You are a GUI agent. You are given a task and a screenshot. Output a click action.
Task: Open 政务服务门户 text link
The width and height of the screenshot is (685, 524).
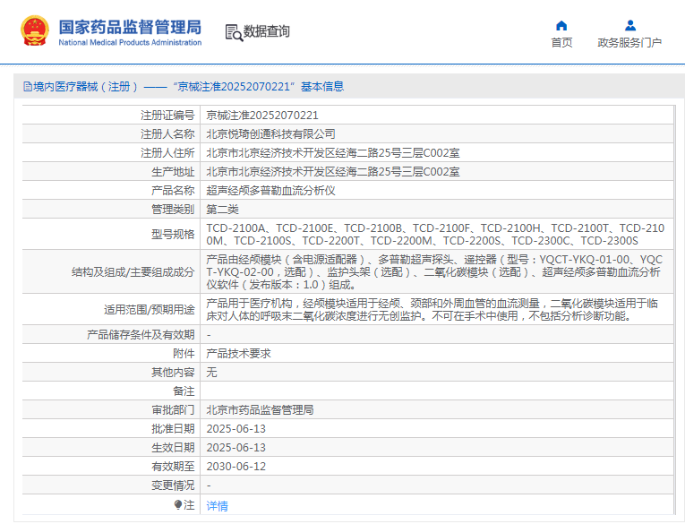pyautogui.click(x=629, y=43)
